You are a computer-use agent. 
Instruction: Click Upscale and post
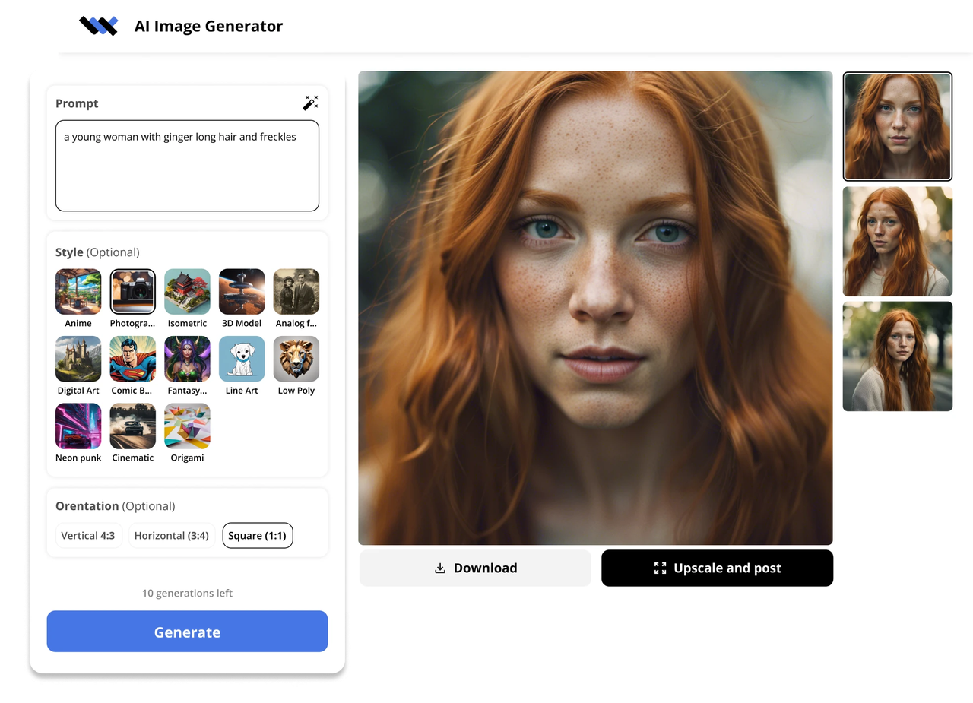[x=717, y=568]
